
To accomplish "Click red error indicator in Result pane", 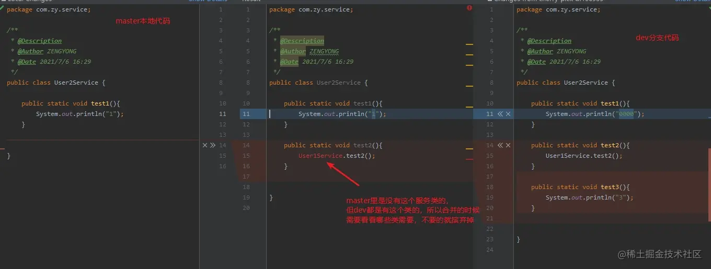I will pyautogui.click(x=469, y=8).
